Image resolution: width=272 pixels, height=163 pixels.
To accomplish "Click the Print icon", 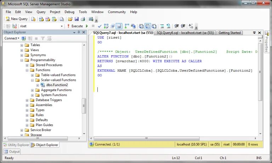I will 83,19.
